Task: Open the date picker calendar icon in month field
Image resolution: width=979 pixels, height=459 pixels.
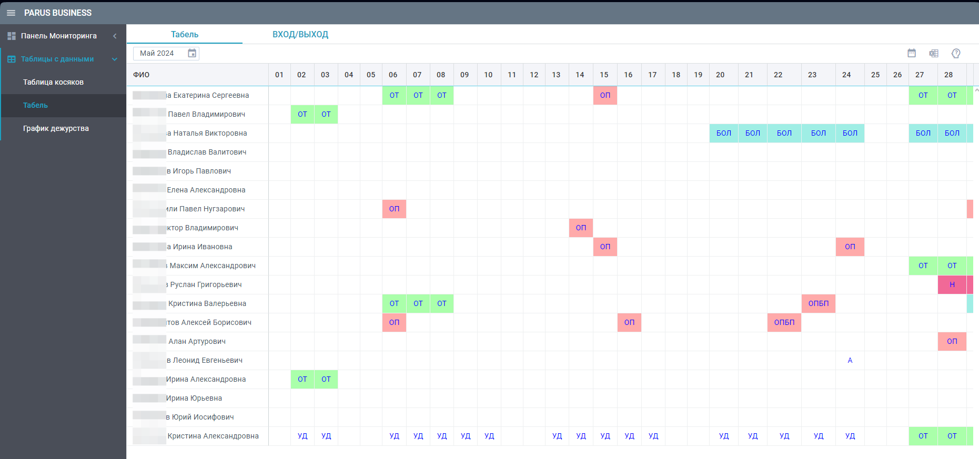Action: (x=192, y=53)
